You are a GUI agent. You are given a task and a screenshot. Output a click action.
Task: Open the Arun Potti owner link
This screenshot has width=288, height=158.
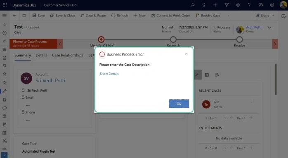[254, 27]
